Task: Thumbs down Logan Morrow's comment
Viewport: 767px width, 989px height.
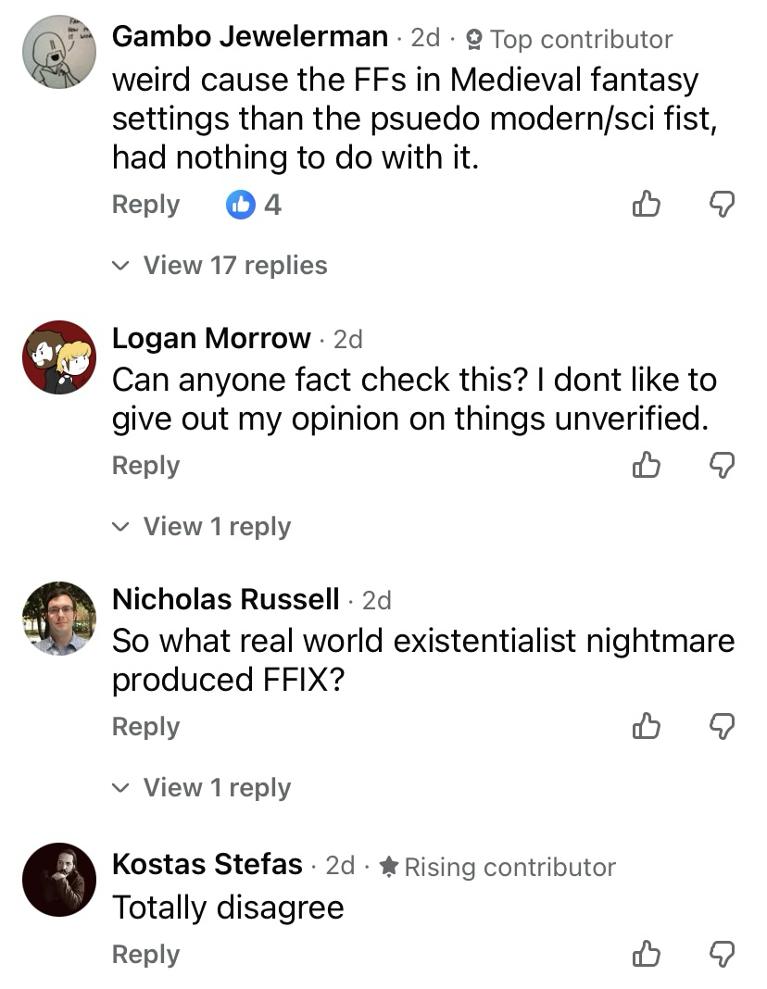Action: [x=722, y=466]
